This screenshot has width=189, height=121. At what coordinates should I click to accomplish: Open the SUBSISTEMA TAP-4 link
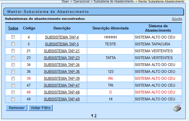(x=62, y=37)
